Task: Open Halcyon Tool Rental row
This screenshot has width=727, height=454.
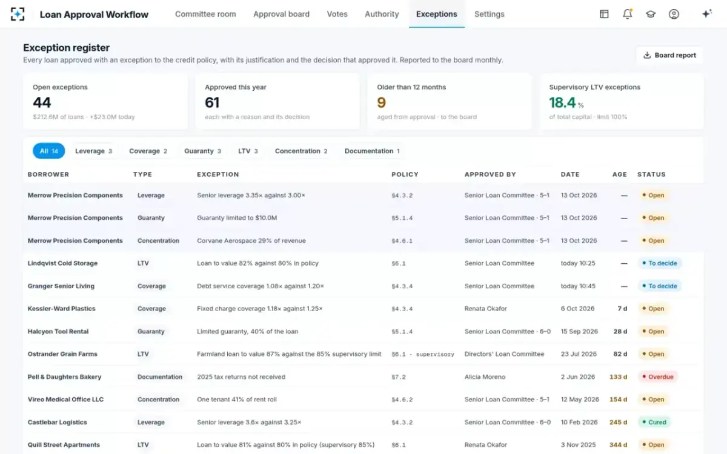Action: (363, 331)
